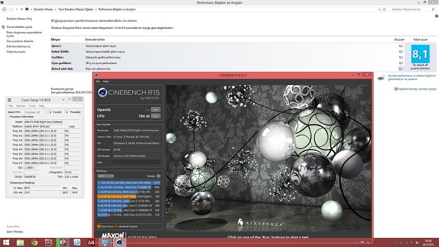The width and height of the screenshot is (439, 247).
Task: Run the CPU test in Cinebench
Action: tap(155, 116)
